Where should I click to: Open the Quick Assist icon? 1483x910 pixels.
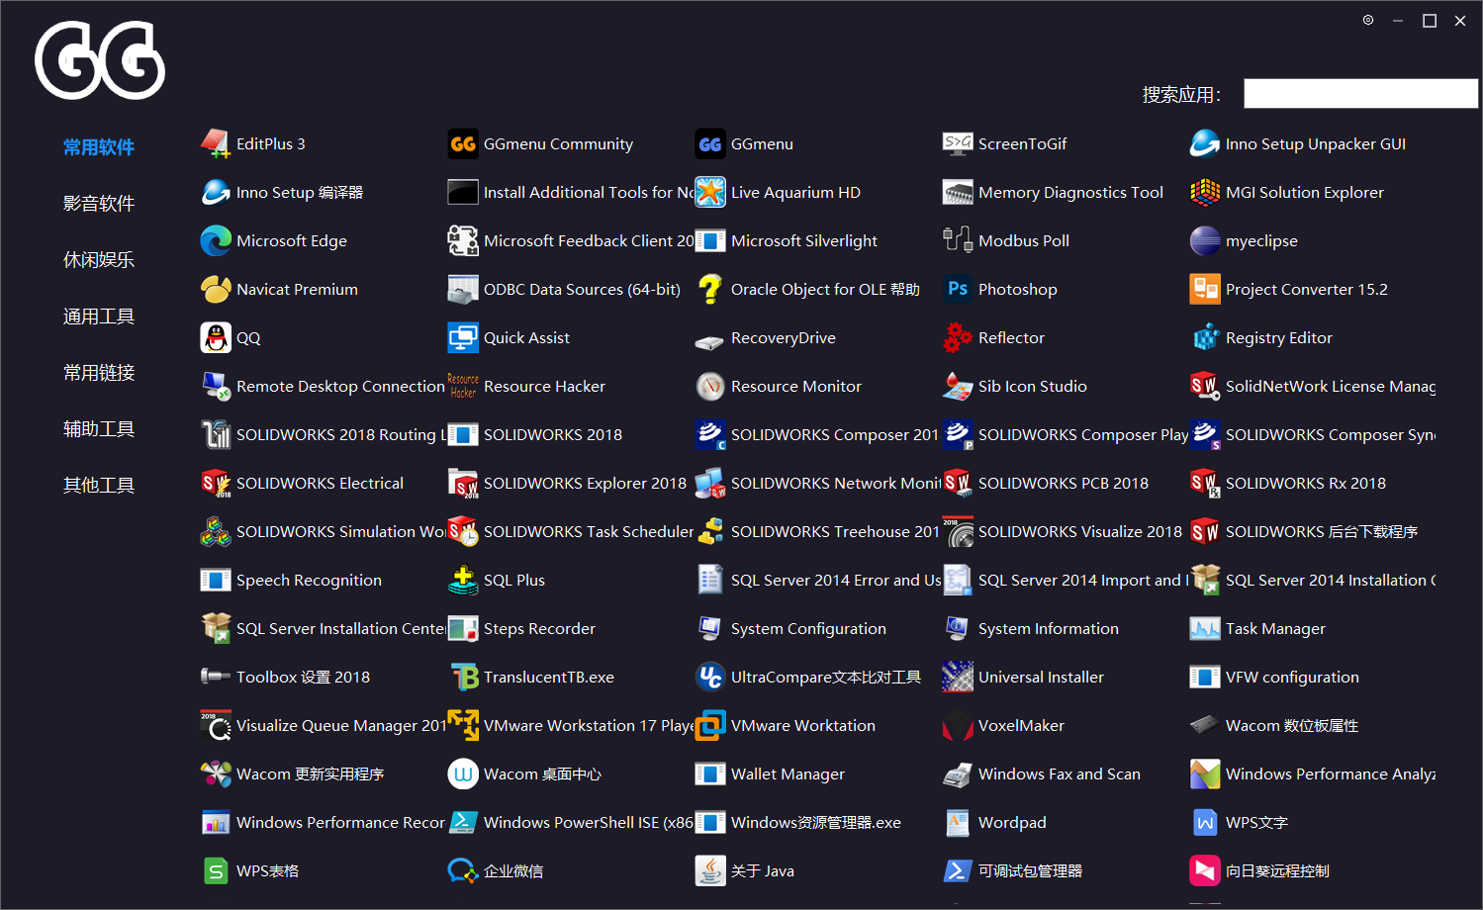463,337
